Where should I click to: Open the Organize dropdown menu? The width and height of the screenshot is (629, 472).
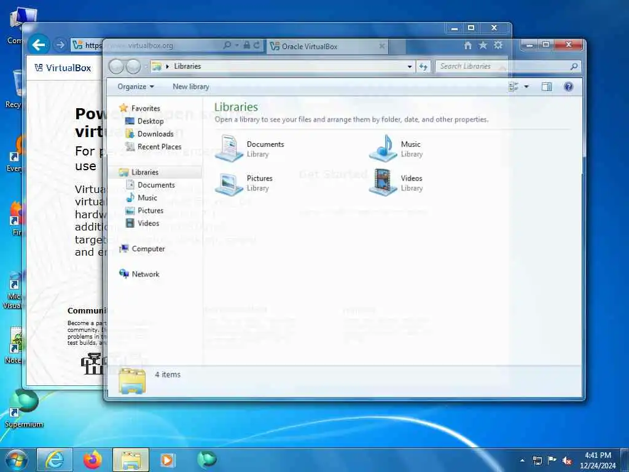tap(136, 87)
